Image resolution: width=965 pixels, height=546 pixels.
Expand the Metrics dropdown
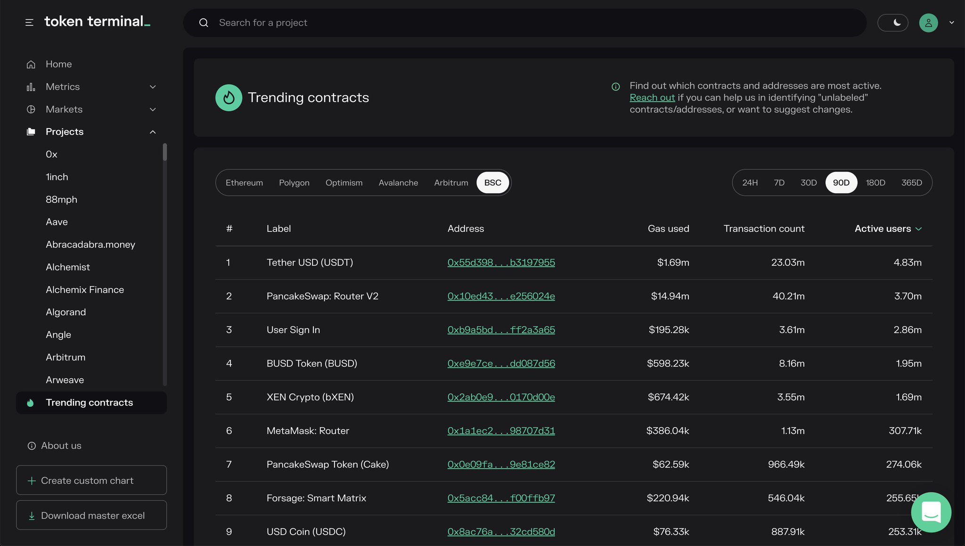pos(152,87)
